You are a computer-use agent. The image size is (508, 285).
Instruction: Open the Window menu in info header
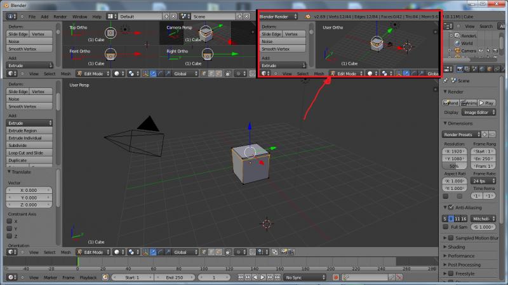80,16
